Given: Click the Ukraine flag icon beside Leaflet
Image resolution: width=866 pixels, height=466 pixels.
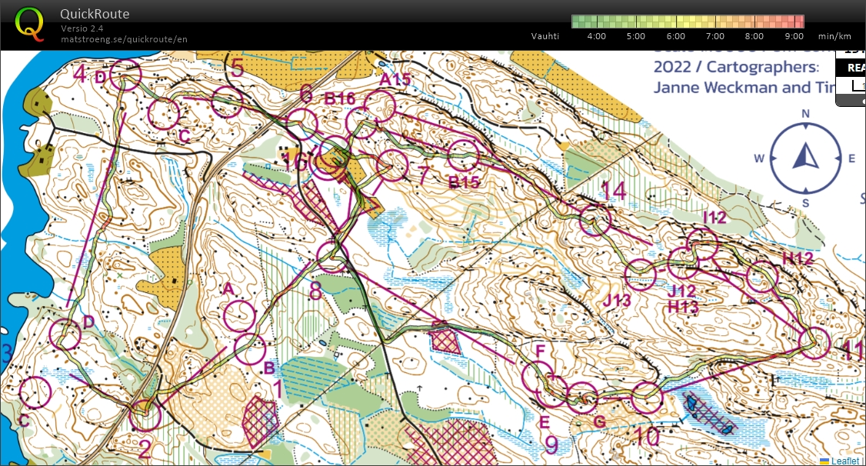Looking at the screenshot, I should point(824,461).
